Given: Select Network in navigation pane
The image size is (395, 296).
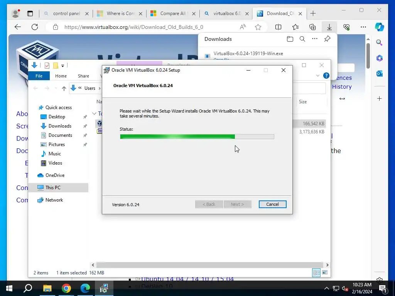Looking at the screenshot, I should tap(54, 200).
